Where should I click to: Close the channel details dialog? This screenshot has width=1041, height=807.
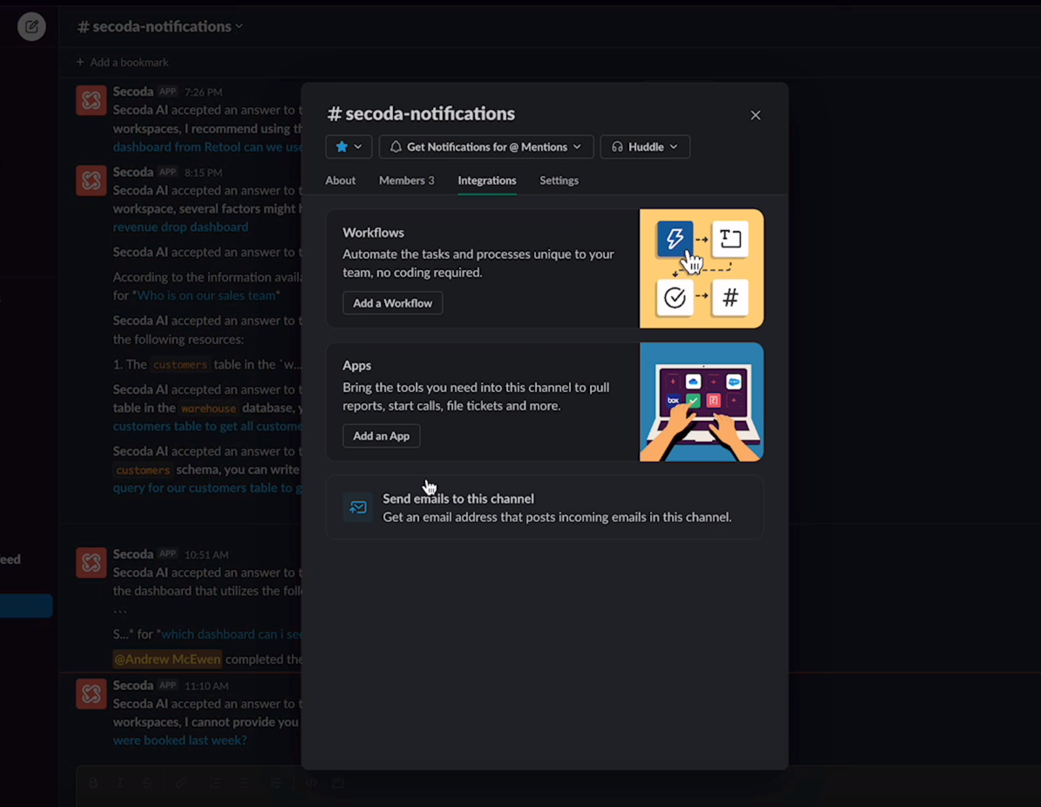pos(755,115)
